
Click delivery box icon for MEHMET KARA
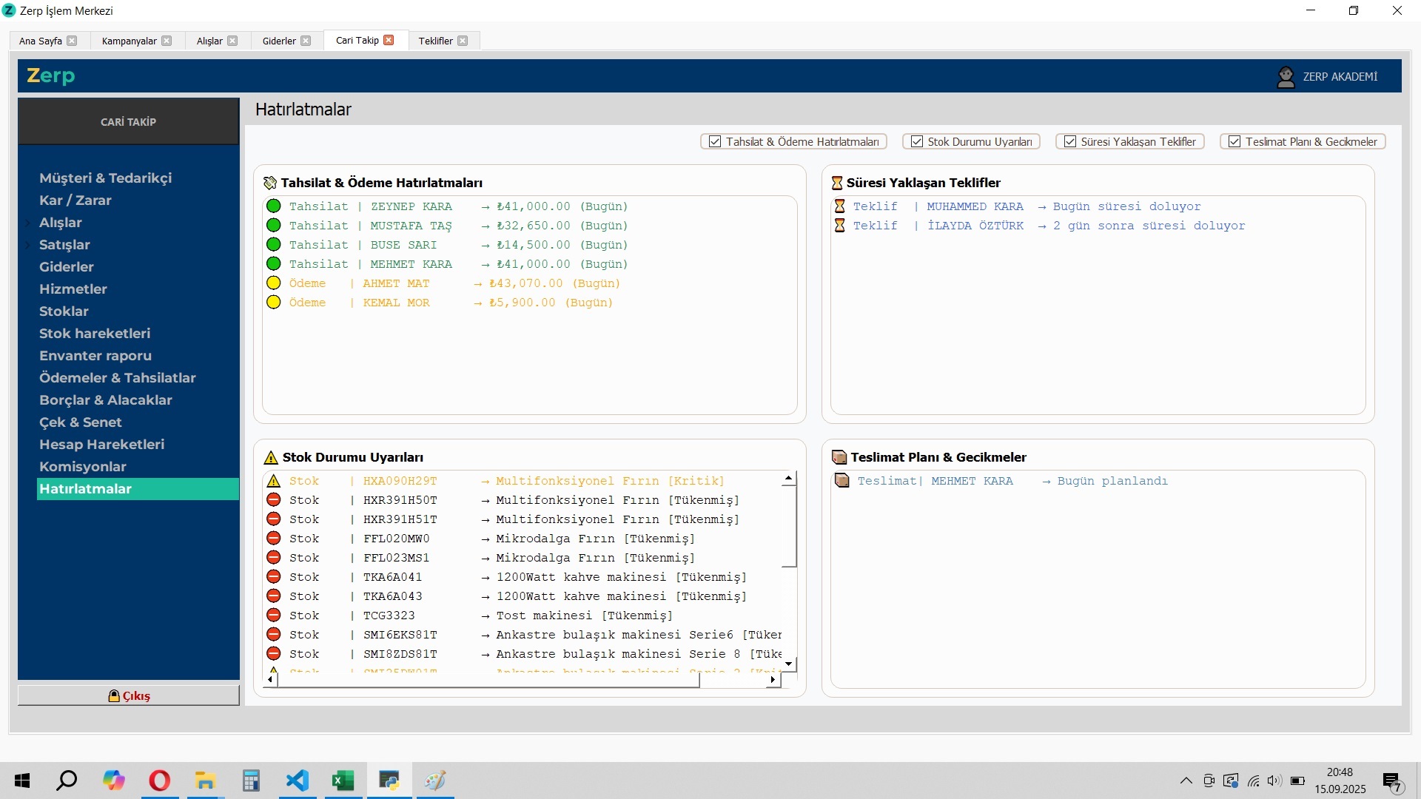841,481
